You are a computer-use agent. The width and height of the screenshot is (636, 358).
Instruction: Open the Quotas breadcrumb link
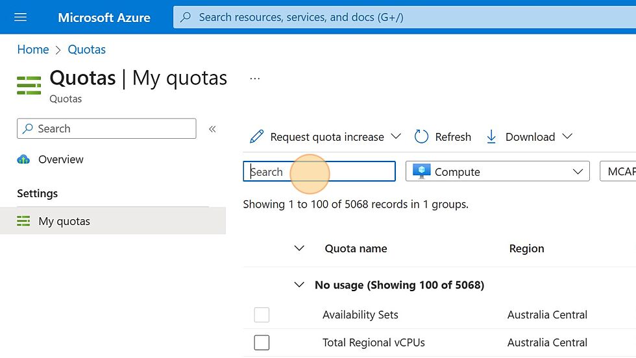pyautogui.click(x=87, y=49)
